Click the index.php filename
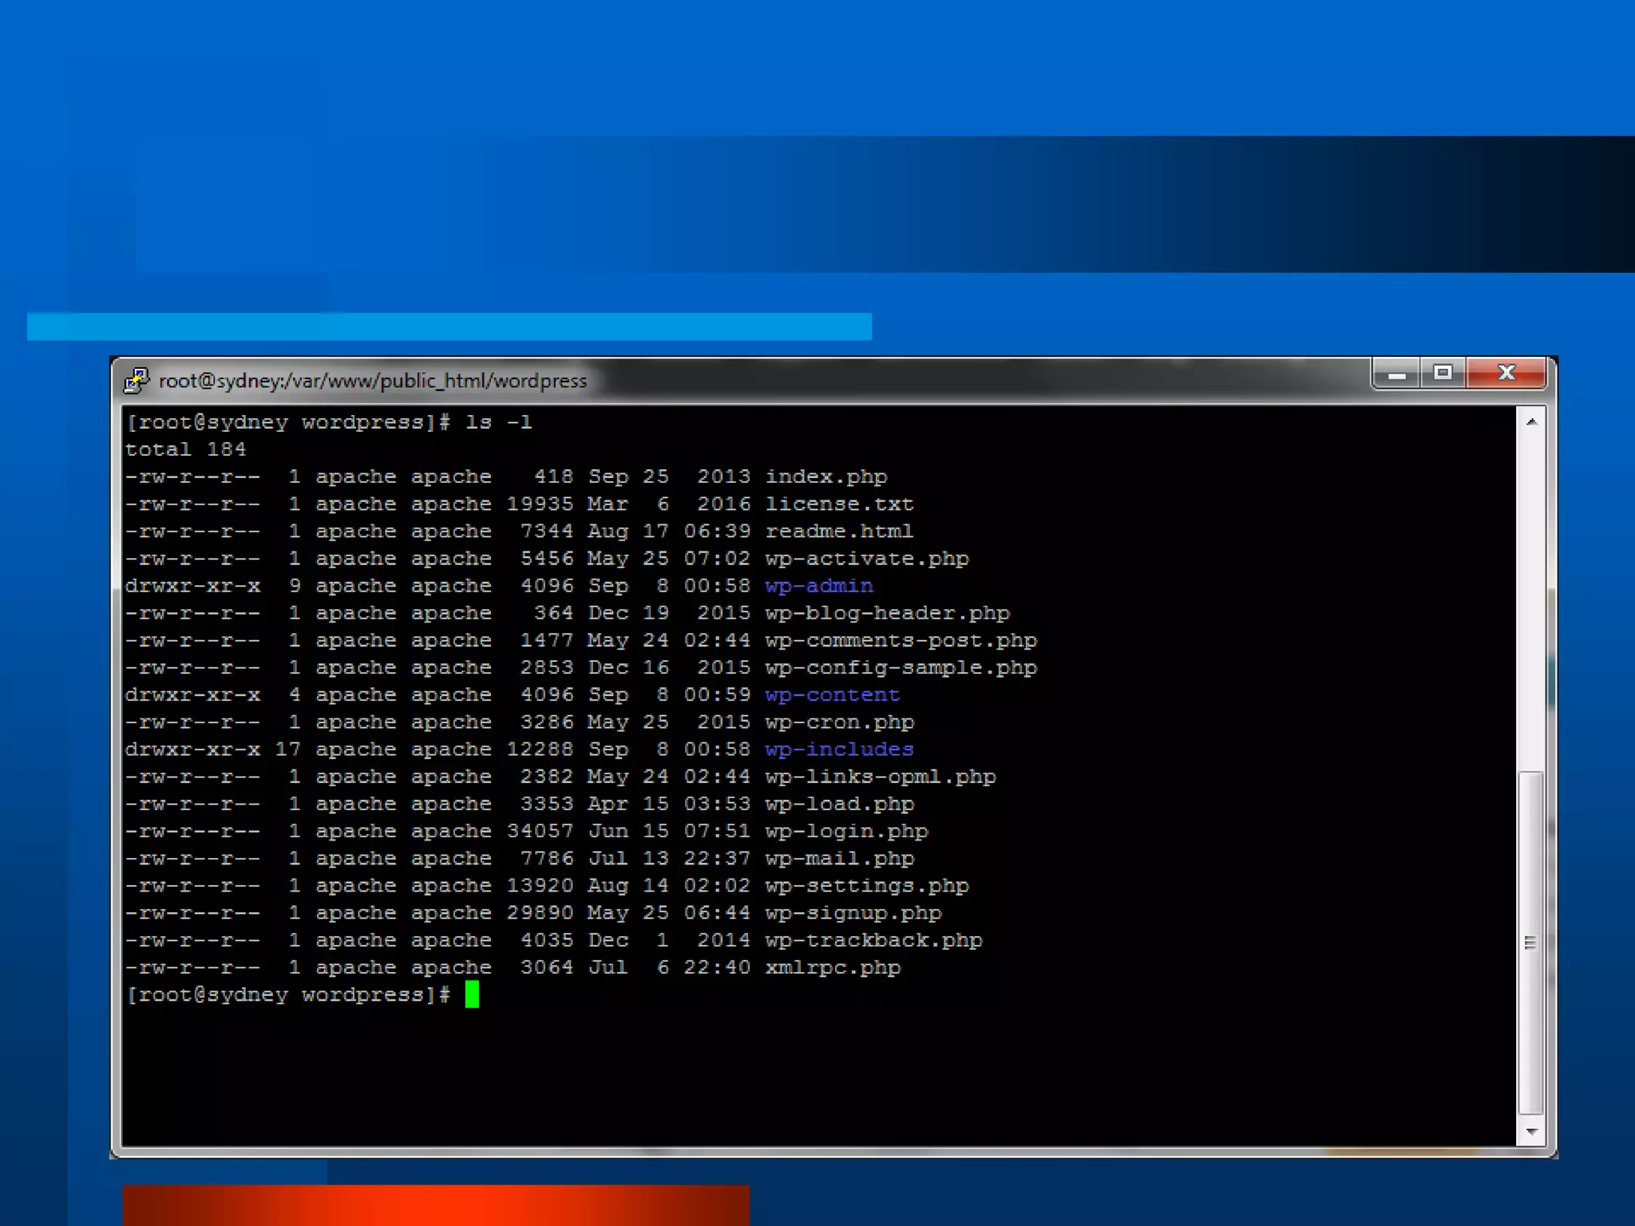This screenshot has height=1226, width=1635. [x=826, y=477]
